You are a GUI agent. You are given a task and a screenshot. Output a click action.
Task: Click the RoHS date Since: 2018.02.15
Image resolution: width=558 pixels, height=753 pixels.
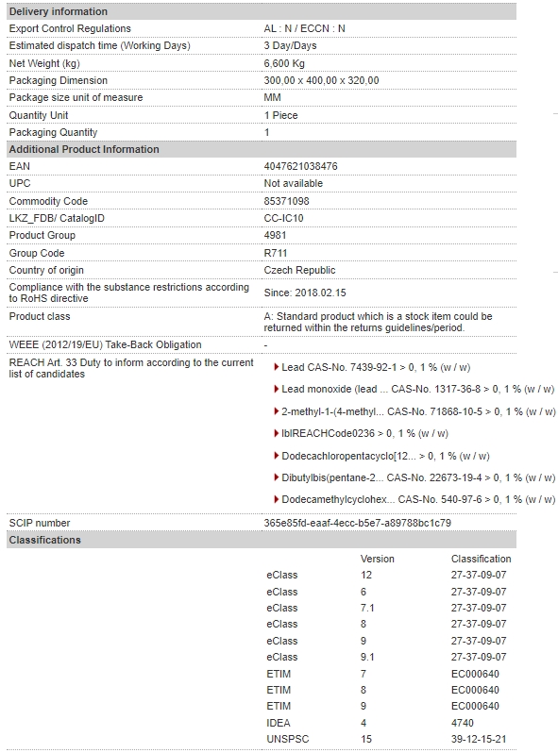pos(305,293)
